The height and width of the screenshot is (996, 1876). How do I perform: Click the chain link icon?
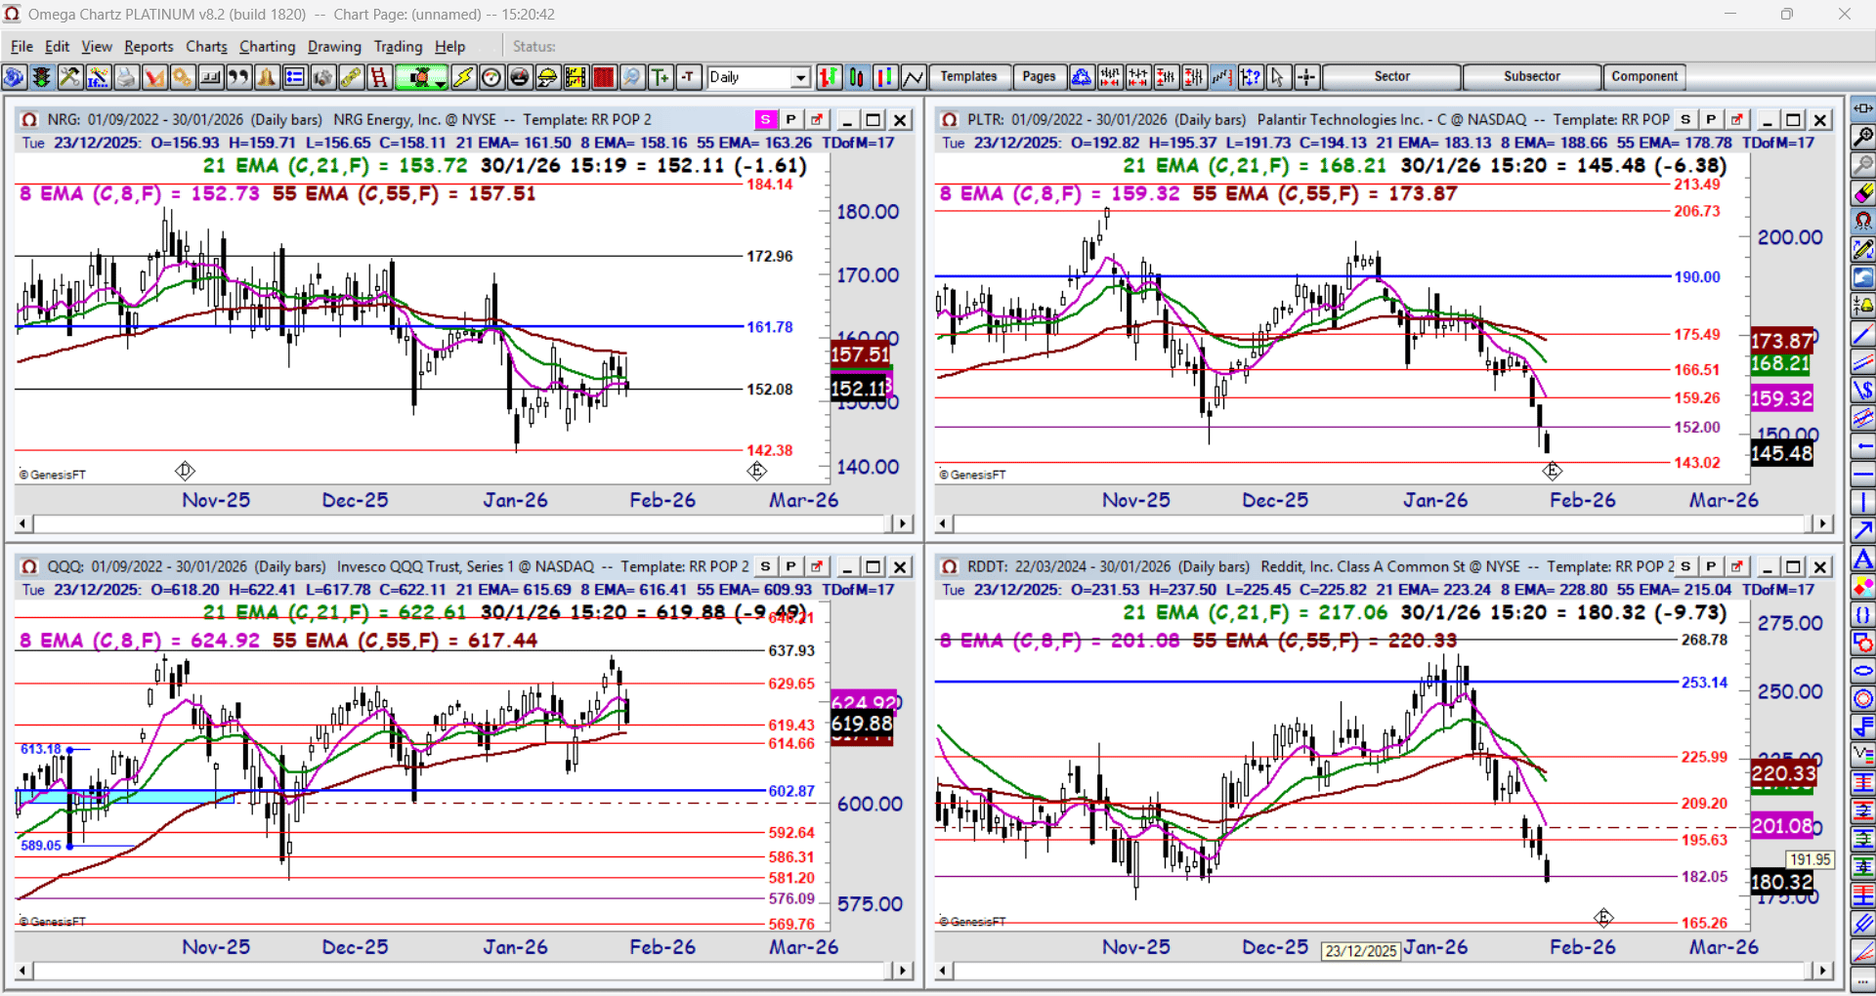pos(351,77)
